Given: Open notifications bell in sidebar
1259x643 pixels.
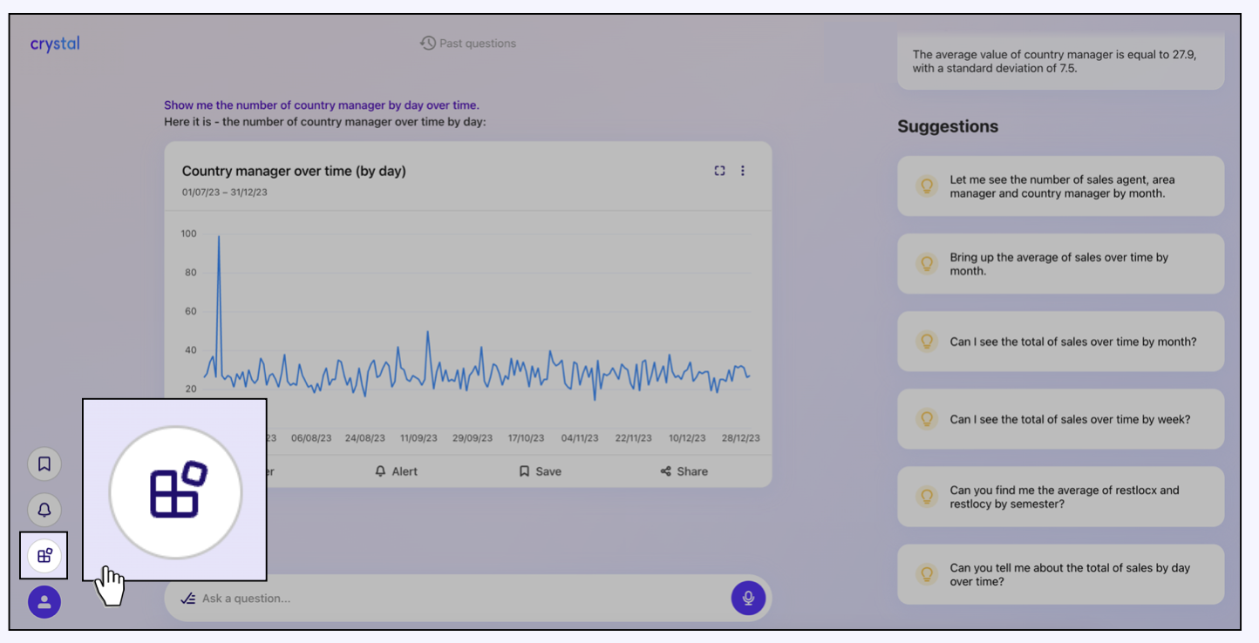Looking at the screenshot, I should 44,510.
